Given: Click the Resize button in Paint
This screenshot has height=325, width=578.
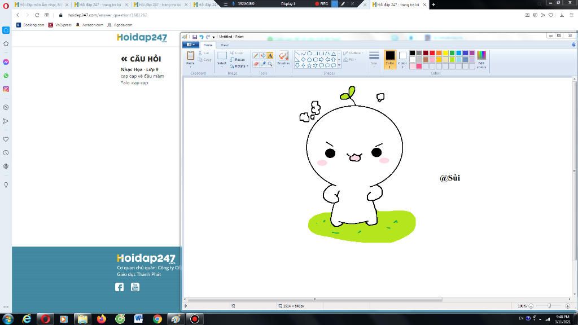Looking at the screenshot, I should pyautogui.click(x=238, y=59).
